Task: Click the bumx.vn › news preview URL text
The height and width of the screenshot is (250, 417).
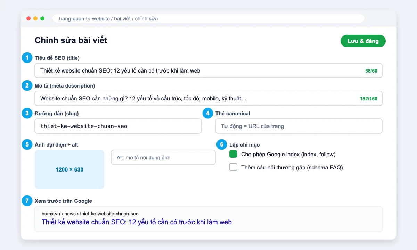Action: [90, 214]
